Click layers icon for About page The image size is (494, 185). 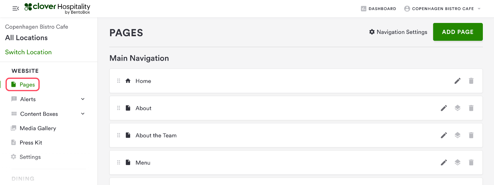[x=457, y=108]
